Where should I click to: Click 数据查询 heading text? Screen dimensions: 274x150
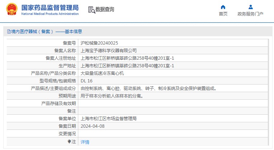coord(105,9)
